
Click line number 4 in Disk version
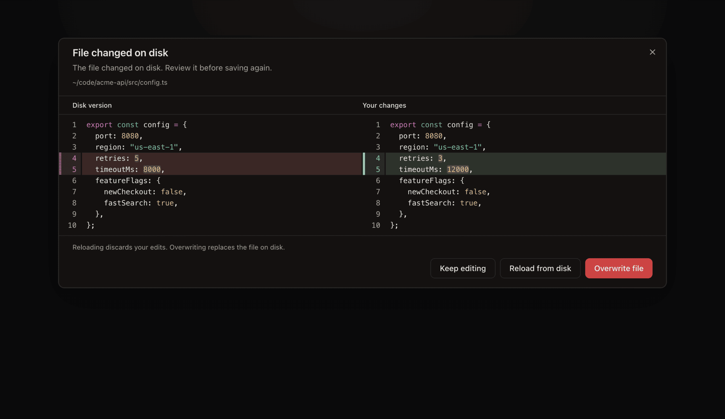[74, 158]
